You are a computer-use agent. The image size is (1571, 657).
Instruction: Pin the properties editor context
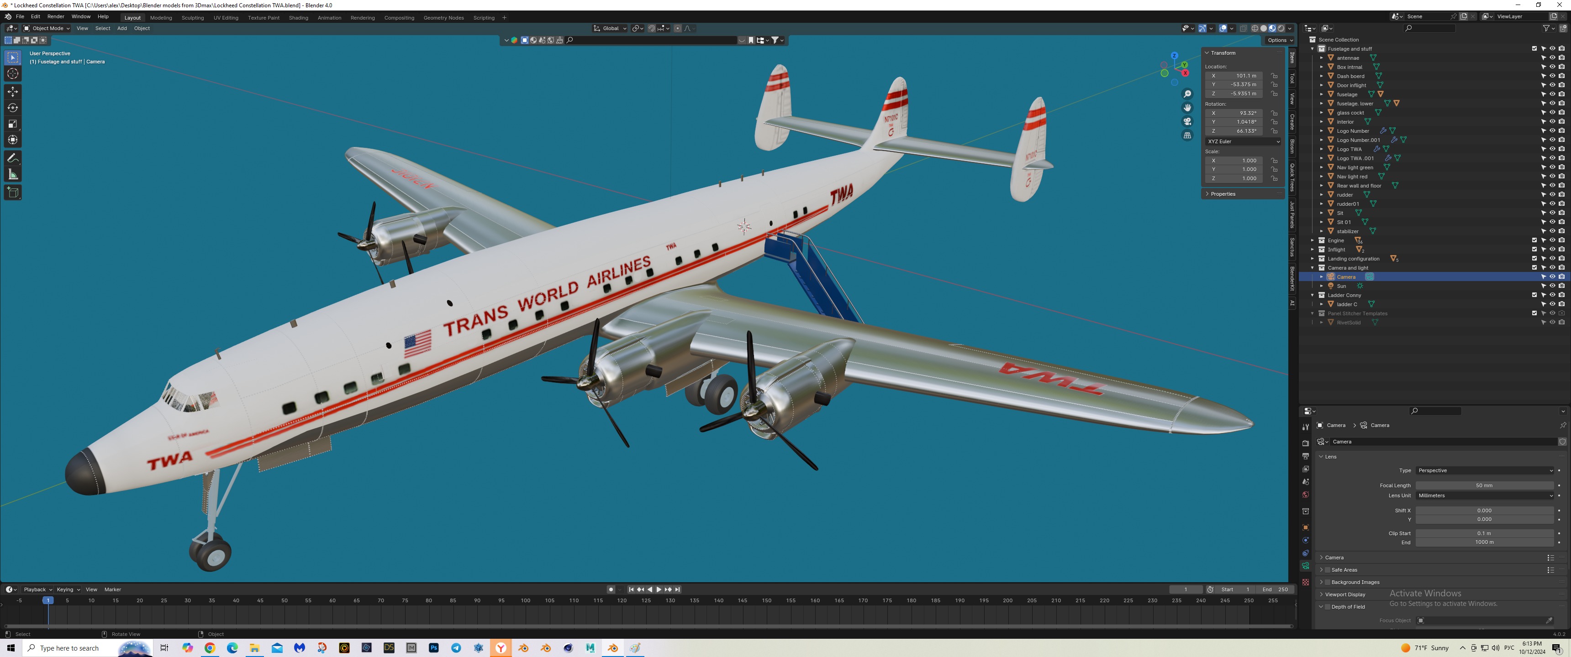(x=1562, y=425)
